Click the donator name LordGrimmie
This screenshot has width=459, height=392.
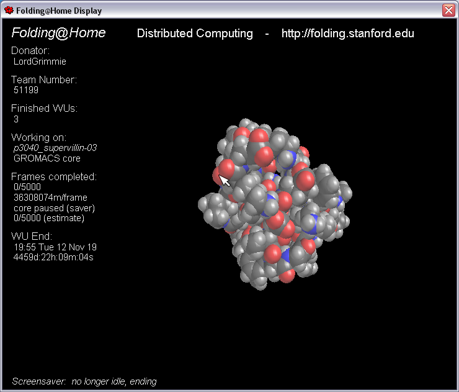click(40, 62)
